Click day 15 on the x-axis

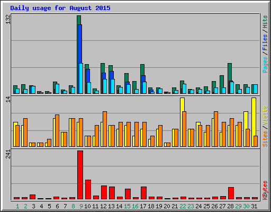point(127,206)
